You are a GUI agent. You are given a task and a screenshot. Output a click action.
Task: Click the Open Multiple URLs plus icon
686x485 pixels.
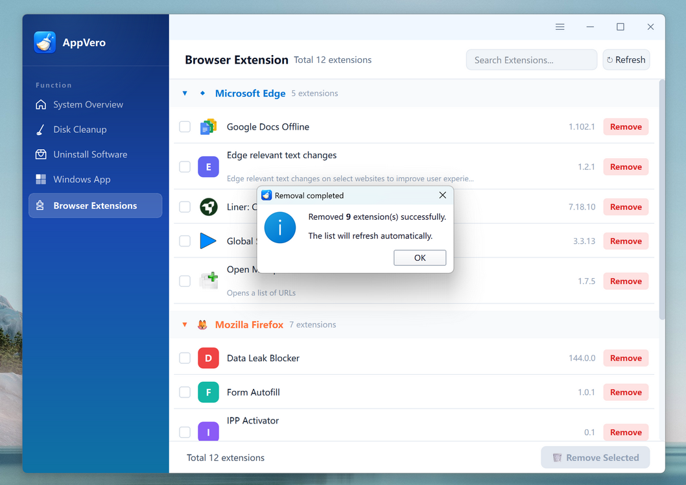(x=209, y=281)
